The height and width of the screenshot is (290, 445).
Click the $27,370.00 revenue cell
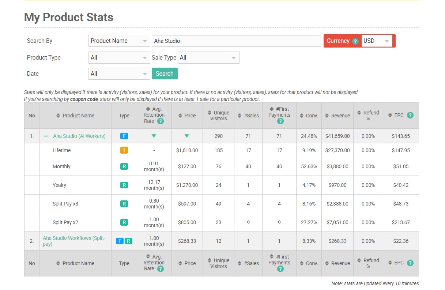[x=337, y=150]
